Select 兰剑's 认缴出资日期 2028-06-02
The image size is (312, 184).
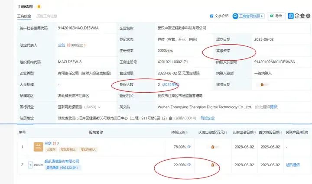(x=244, y=147)
